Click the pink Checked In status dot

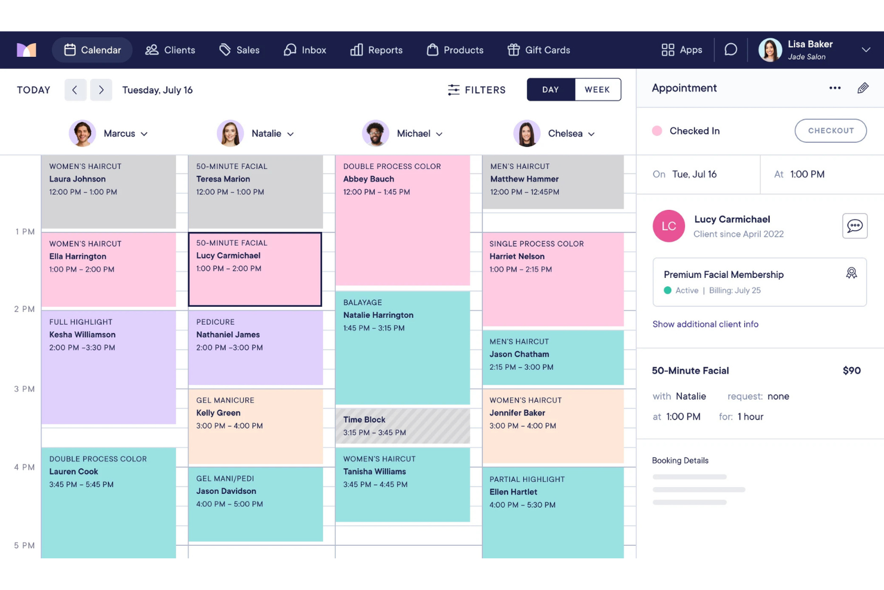pyautogui.click(x=657, y=131)
